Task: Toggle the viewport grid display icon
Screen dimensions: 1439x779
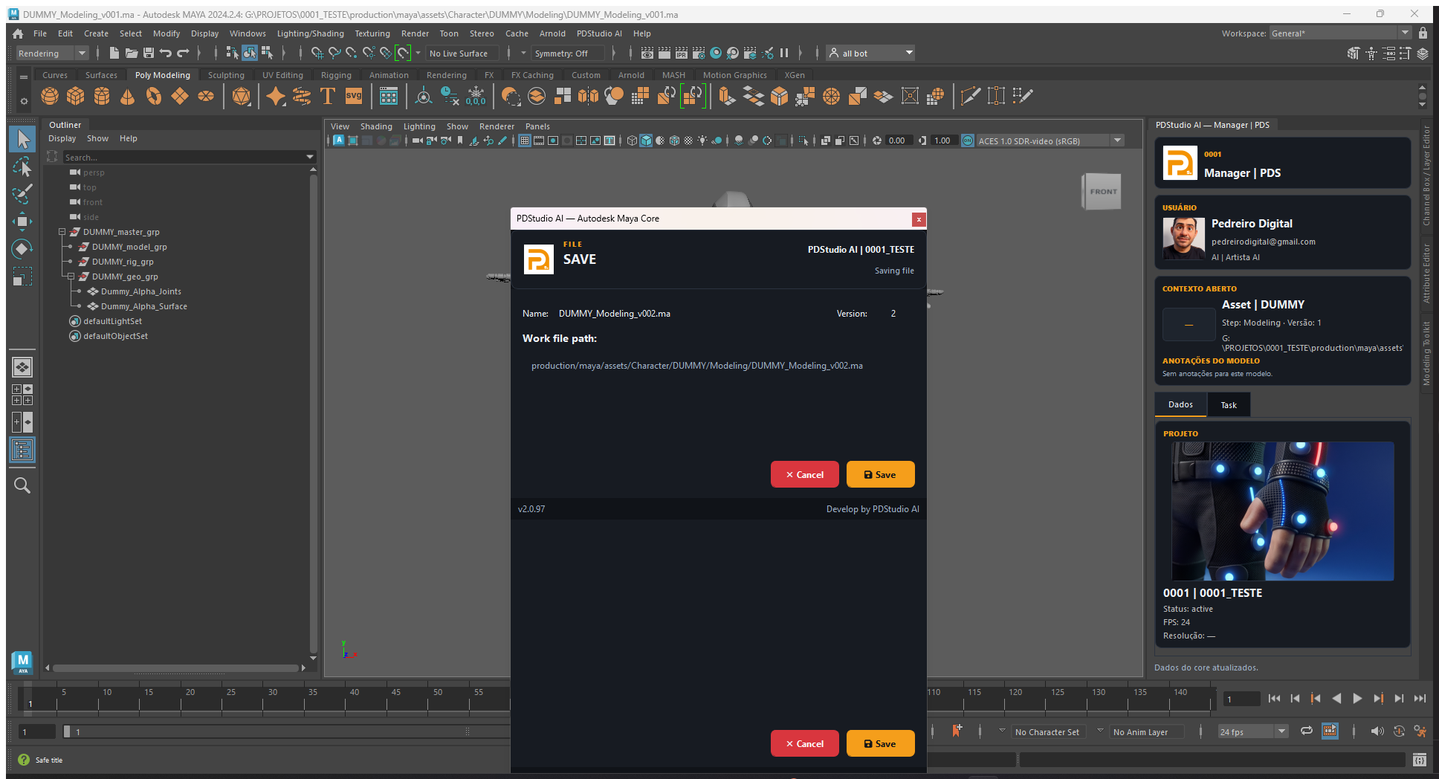Action: [x=525, y=140]
